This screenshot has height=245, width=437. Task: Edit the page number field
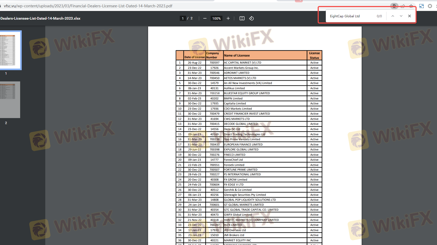[183, 18]
